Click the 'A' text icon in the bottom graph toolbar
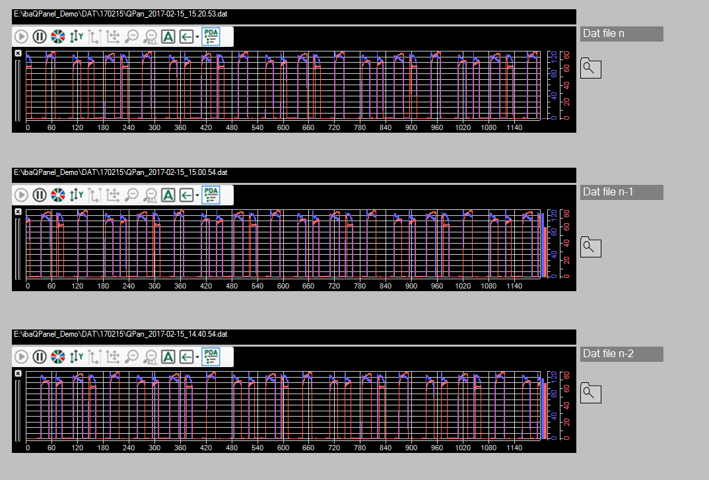Viewport: 709px width, 480px height. click(168, 357)
